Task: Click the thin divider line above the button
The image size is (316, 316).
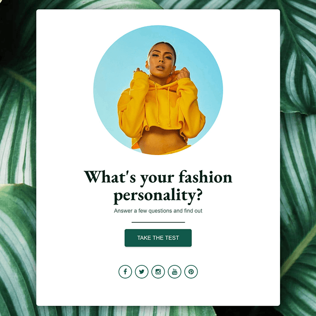Action: pos(158,222)
